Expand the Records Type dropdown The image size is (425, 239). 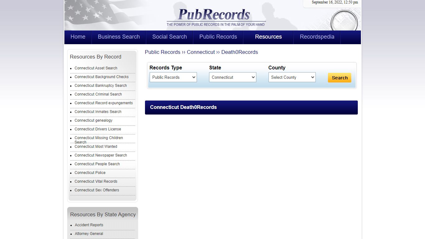173,77
